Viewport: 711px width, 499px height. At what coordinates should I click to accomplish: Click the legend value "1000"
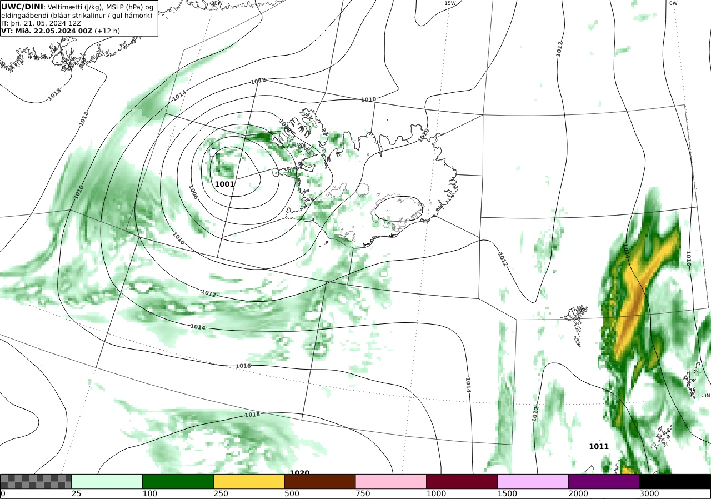[436, 493]
